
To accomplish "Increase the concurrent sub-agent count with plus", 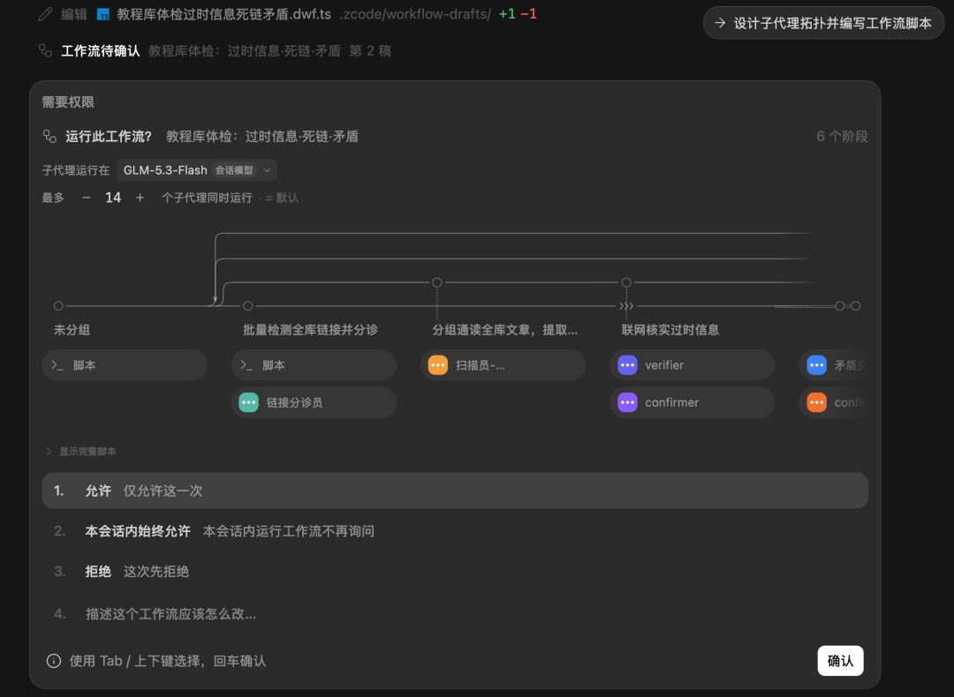I will coord(140,198).
